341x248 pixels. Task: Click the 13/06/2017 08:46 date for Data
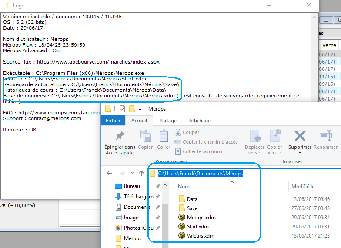311,199
